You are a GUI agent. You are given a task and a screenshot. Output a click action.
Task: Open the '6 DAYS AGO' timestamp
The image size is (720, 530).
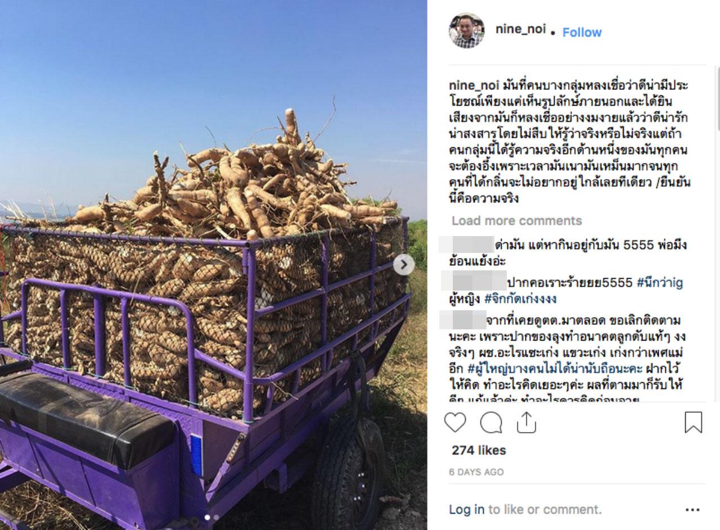coord(476,472)
